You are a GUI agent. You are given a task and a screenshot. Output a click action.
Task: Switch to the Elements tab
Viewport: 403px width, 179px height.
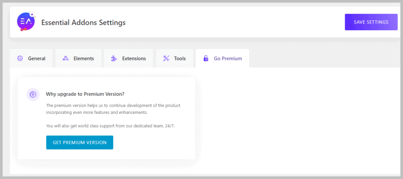tap(78, 58)
